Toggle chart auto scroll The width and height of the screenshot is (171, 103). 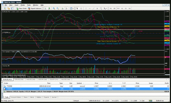pos(63,8)
